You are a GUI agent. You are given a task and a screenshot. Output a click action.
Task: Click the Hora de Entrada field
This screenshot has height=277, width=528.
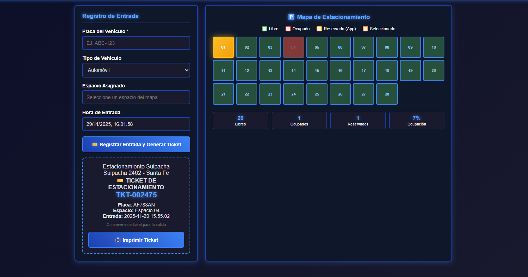click(x=136, y=124)
